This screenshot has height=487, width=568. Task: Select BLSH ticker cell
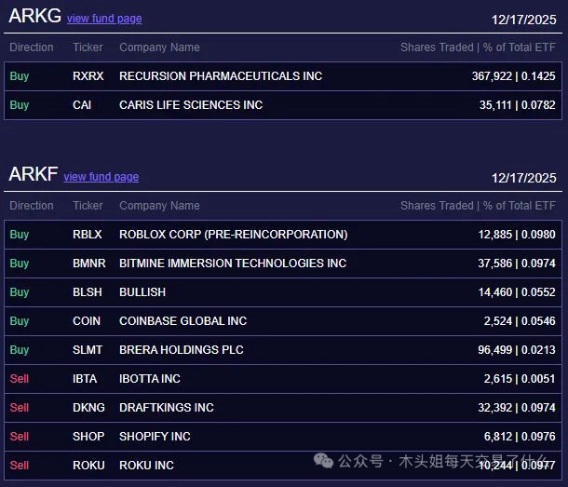[88, 292]
